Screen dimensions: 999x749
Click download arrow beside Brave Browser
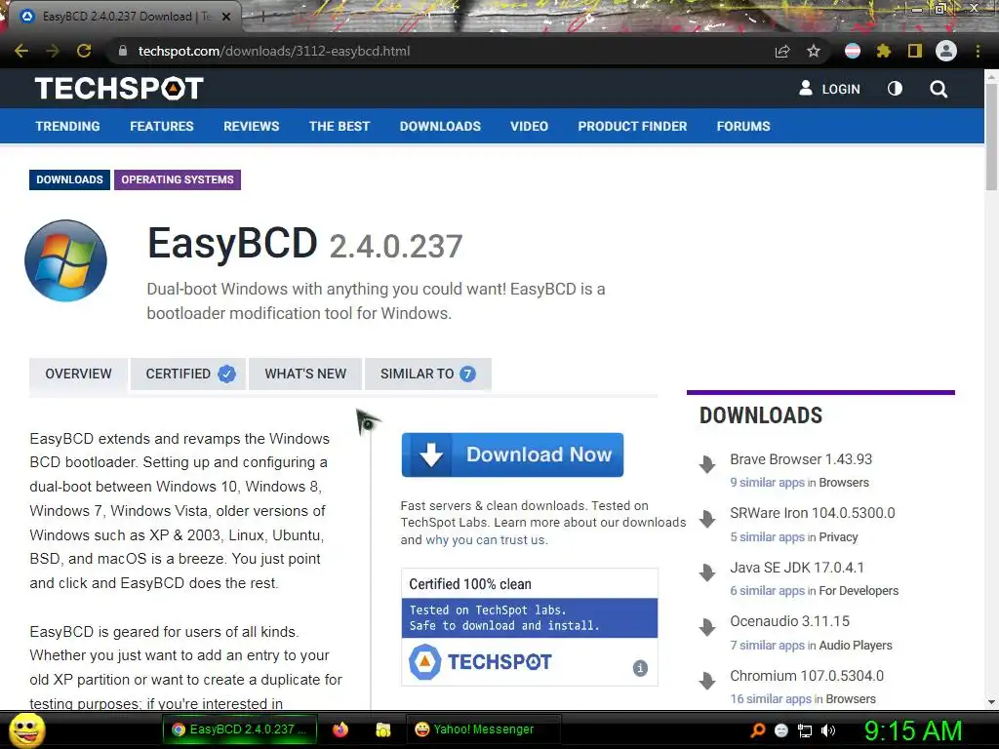[x=707, y=464]
